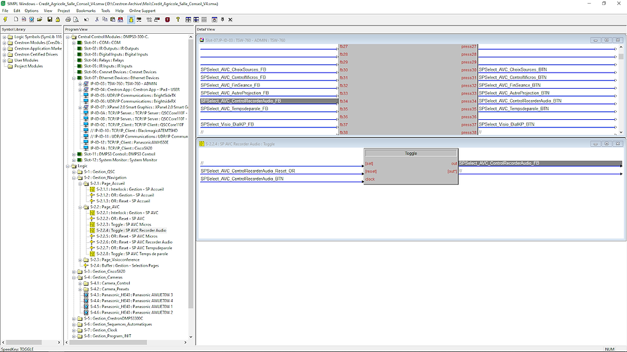Open the Project menu
Screen dimensions: 627x352
click(x=63, y=11)
